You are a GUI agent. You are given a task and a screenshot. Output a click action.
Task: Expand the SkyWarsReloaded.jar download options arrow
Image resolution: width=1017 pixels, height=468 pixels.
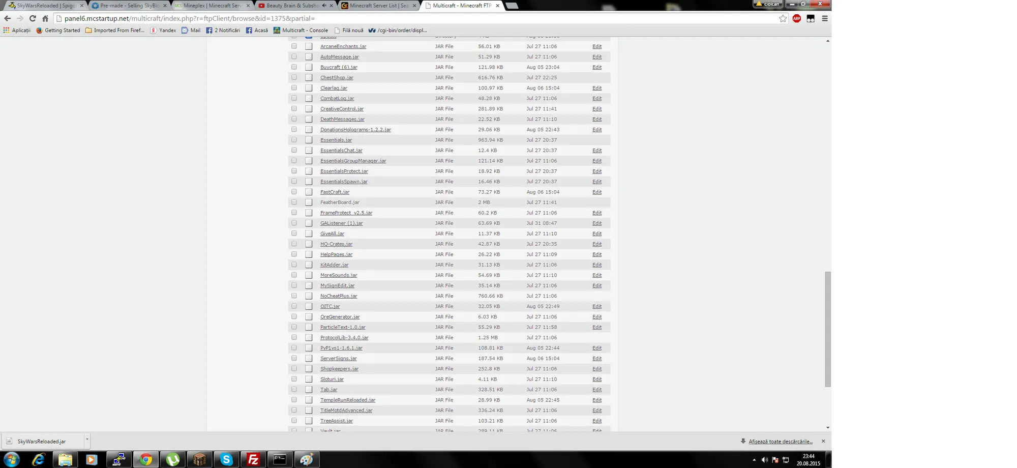tap(87, 440)
